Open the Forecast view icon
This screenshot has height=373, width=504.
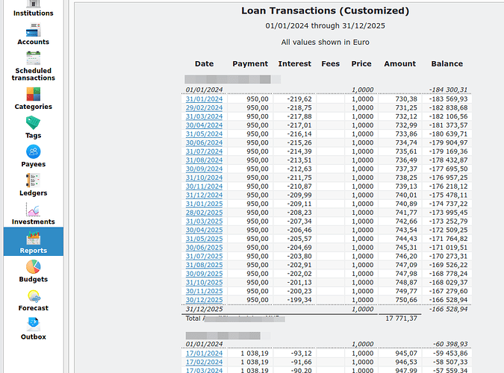point(33,296)
